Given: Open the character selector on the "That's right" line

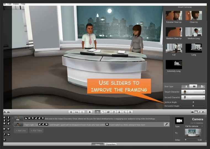Looking at the screenshot, I should [18, 124].
